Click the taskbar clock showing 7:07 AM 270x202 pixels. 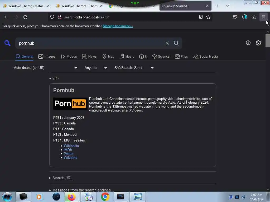click(x=257, y=197)
